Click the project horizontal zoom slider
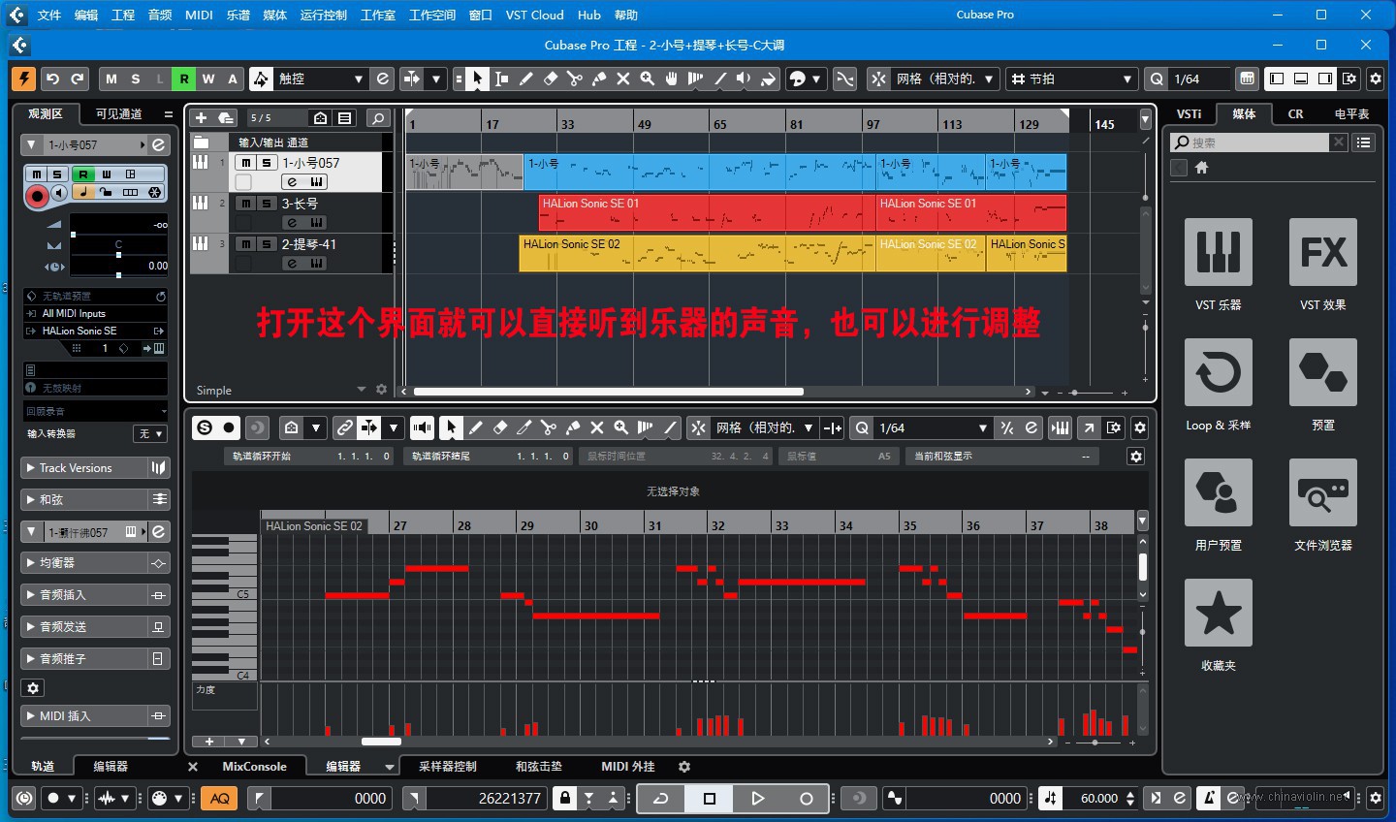Image resolution: width=1396 pixels, height=822 pixels. tap(1090, 393)
